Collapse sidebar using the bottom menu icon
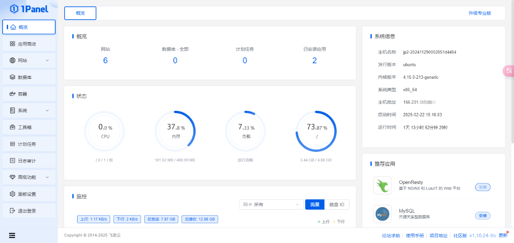Screen dimensions: 514x243 [12, 235]
